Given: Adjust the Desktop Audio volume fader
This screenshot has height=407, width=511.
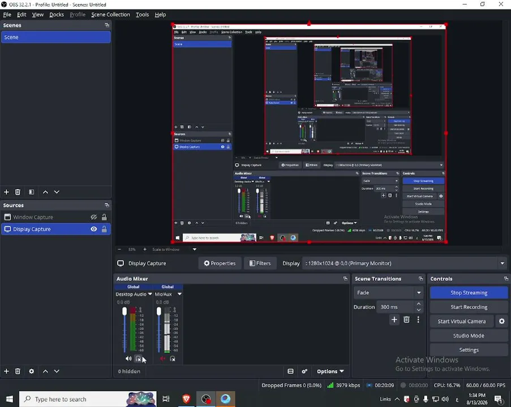Looking at the screenshot, I should [124, 311].
